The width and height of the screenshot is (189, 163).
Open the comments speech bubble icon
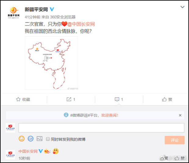pyautogui.click(x=117, y=99)
